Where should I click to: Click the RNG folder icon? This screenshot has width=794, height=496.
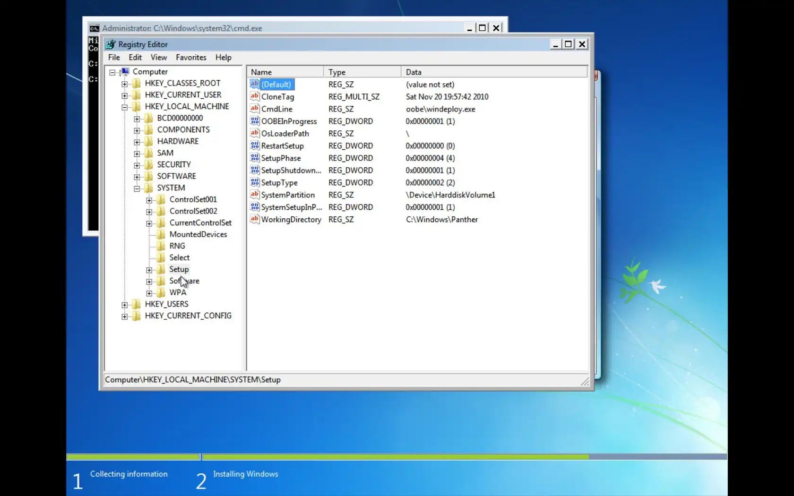pos(161,246)
